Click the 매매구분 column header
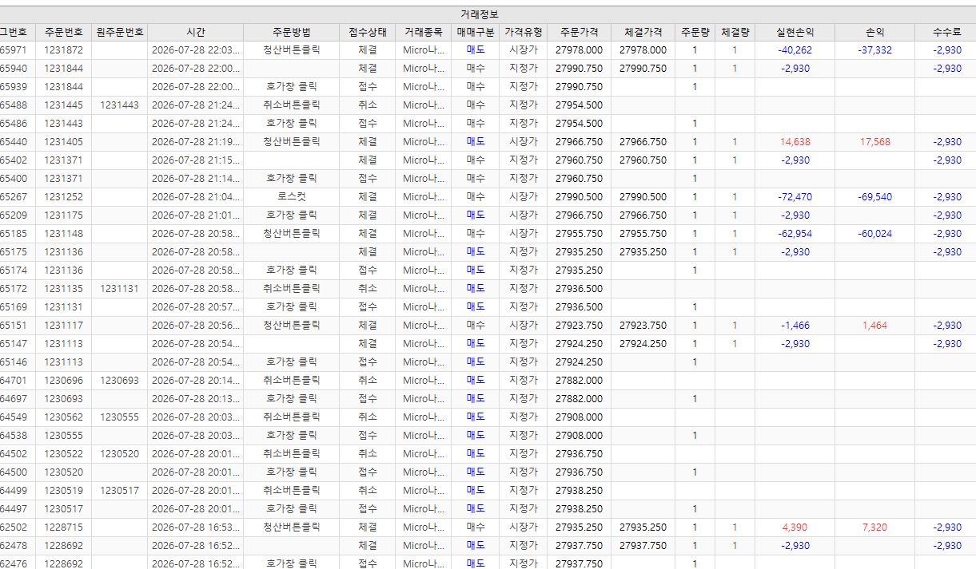This screenshot has height=569, width=976. click(x=475, y=32)
